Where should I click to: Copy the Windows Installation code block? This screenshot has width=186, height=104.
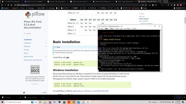[x=129, y=84]
